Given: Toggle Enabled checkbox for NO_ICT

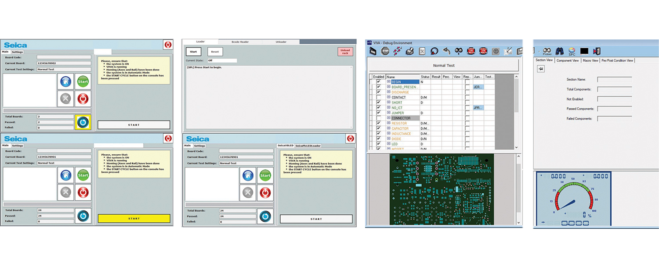Looking at the screenshot, I should pos(378,108).
